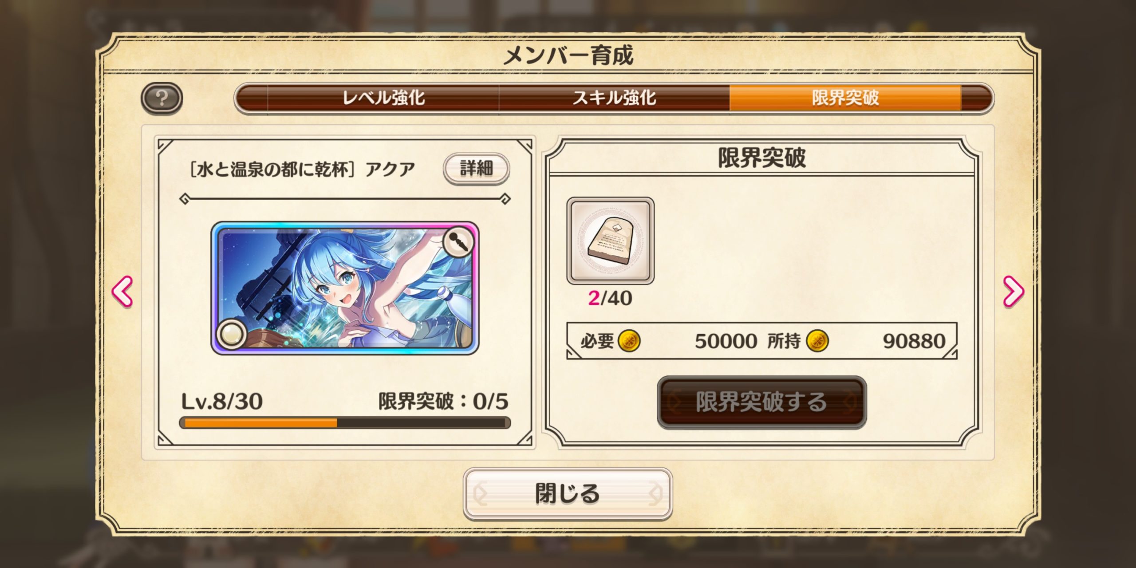Go to next member with right pink arrow
The width and height of the screenshot is (1136, 568).
coord(1014,292)
